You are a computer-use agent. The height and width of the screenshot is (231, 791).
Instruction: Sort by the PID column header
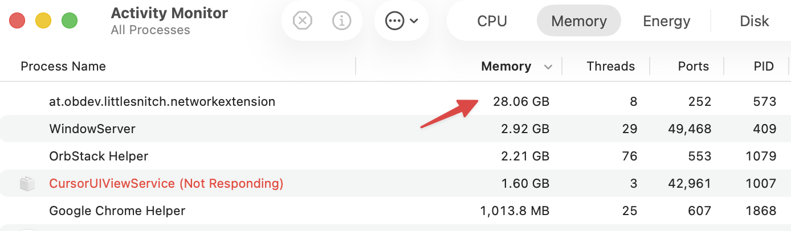(764, 67)
